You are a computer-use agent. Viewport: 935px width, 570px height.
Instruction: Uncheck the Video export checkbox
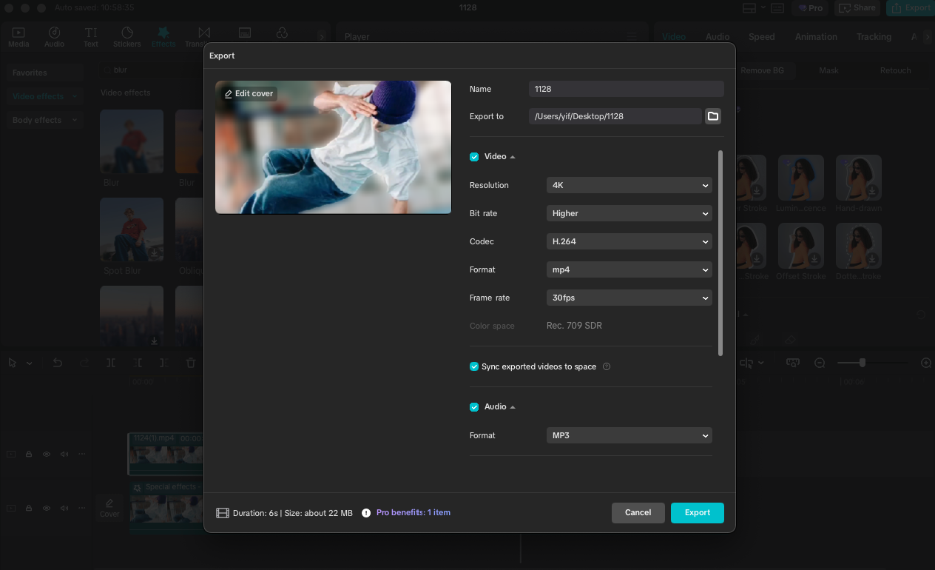coord(473,156)
